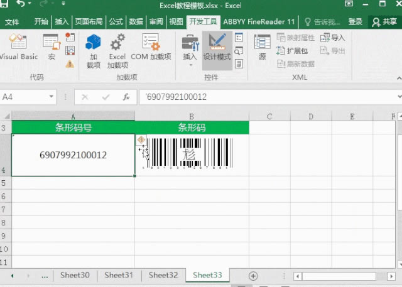The height and width of the screenshot is (287, 402).
Task: Switch to the Formulas (公式) ribbon tab
Action: (116, 21)
